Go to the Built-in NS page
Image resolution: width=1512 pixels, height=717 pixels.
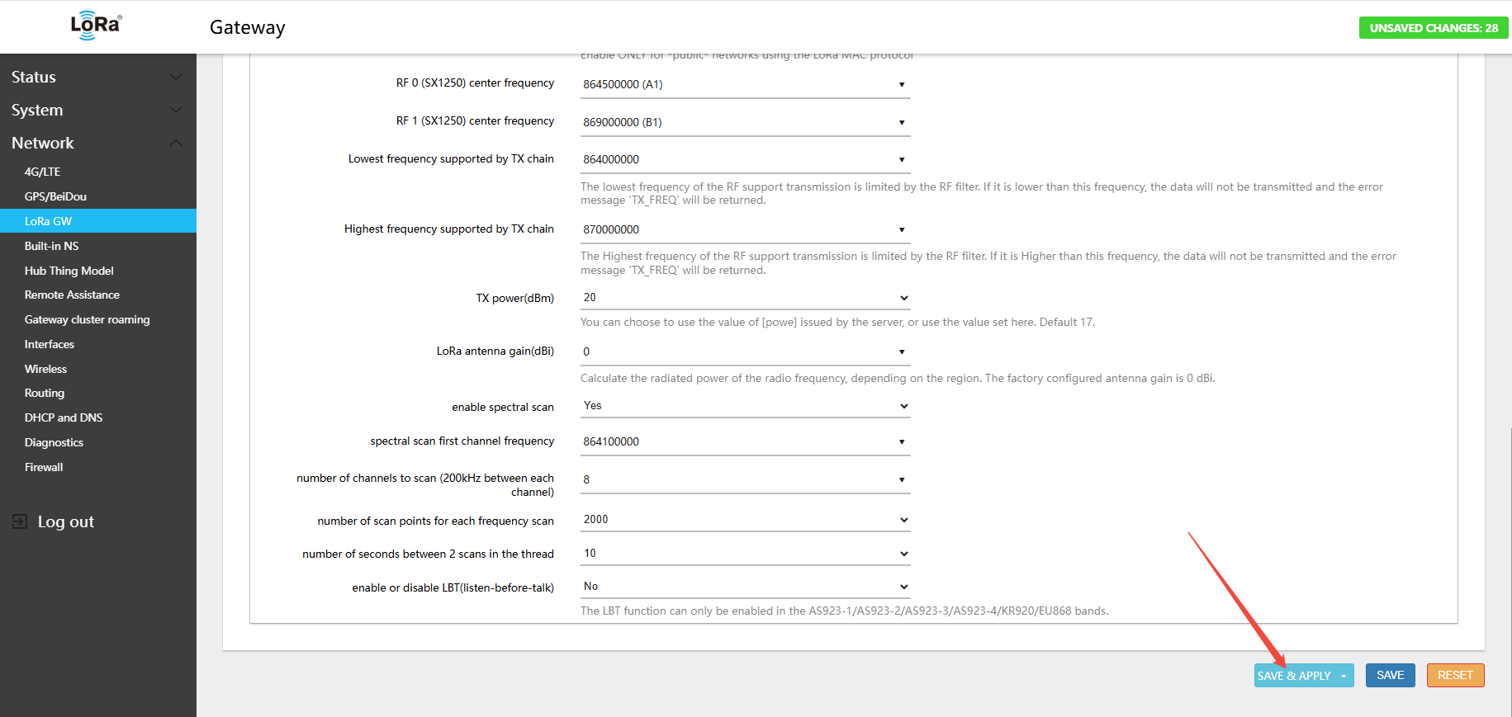click(x=51, y=246)
